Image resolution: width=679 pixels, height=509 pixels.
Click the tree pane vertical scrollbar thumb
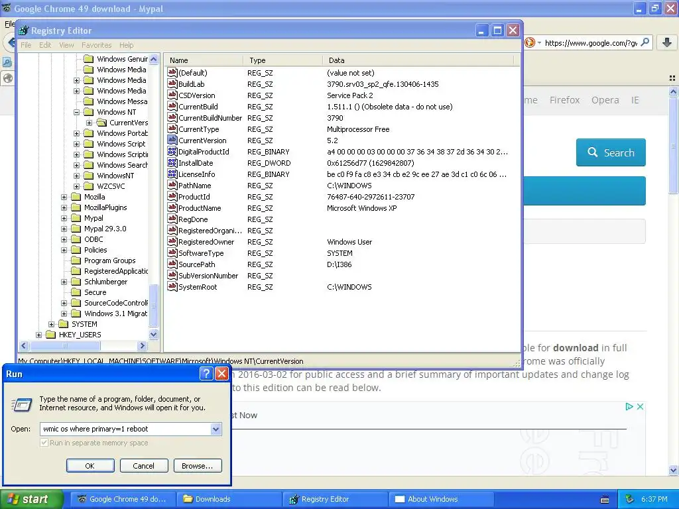pos(154,305)
